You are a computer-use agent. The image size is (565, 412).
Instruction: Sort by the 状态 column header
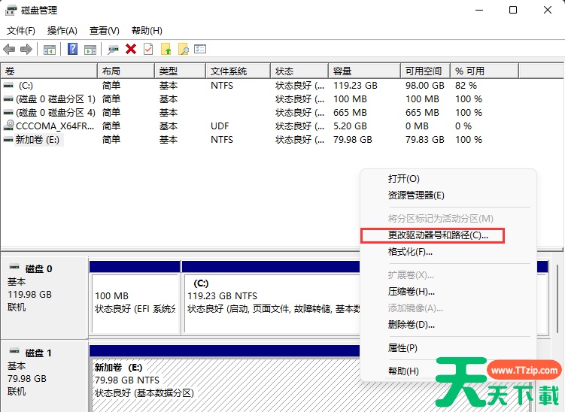point(299,71)
